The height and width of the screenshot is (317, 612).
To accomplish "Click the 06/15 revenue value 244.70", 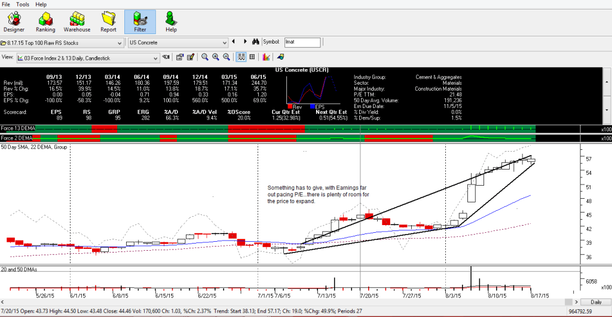I will 259,82.
